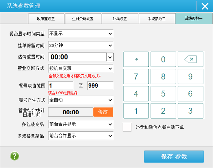This screenshot has height=168, width=213.
Task: Click the 保存 参数 button
Action: [x=174, y=157]
